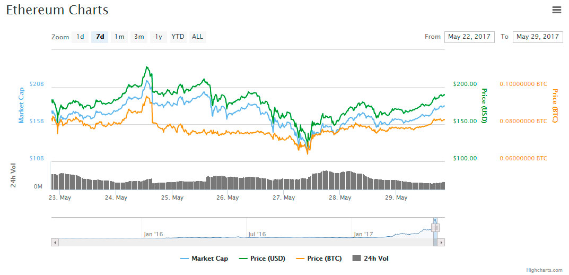Select the 7d zoom button
Screen dimensions: 569x275
pyautogui.click(x=100, y=37)
